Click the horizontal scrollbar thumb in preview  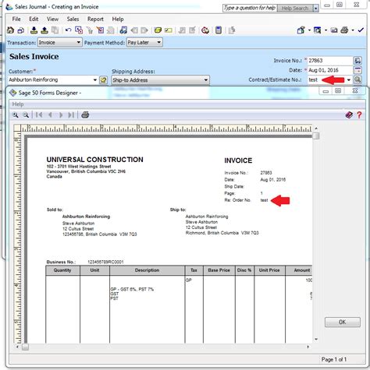(x=25, y=347)
